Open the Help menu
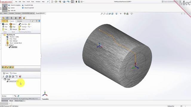This screenshot has width=191, height=107. pos(43,2)
